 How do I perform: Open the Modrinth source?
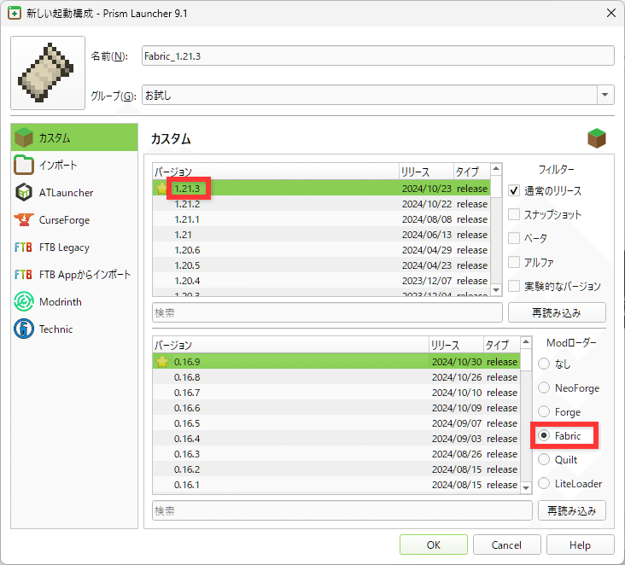pyautogui.click(x=74, y=302)
